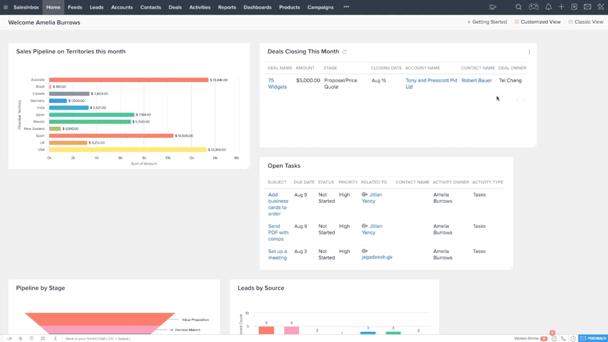The image size is (608, 342).
Task: Click the Spain bar in pipeline chart
Action: (111, 136)
